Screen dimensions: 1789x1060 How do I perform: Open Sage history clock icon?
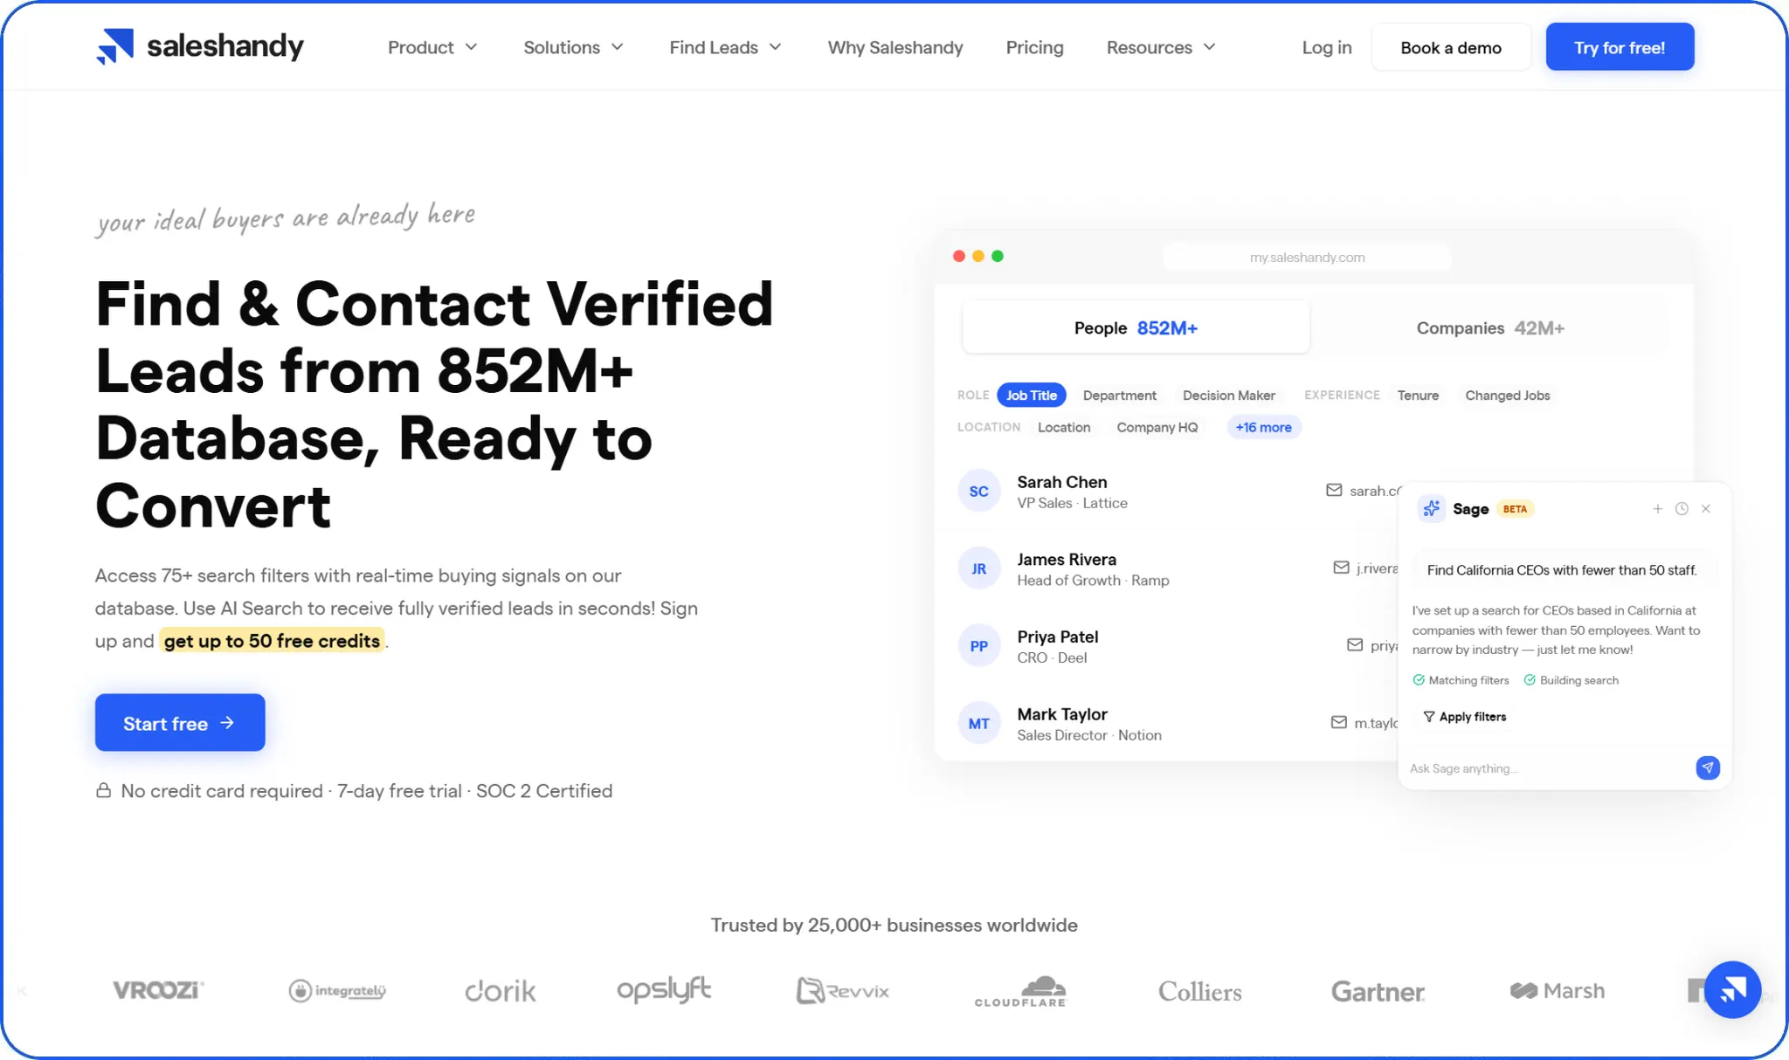1682,508
